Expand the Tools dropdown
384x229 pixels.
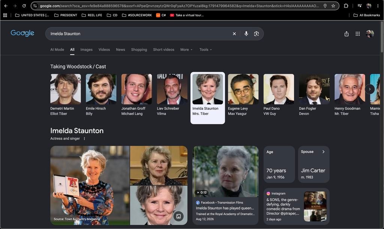(205, 50)
